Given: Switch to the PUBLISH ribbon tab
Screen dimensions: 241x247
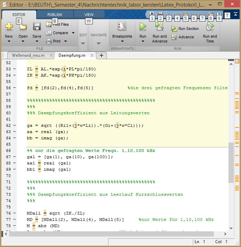Looking at the screenshot, I should point(55,15).
